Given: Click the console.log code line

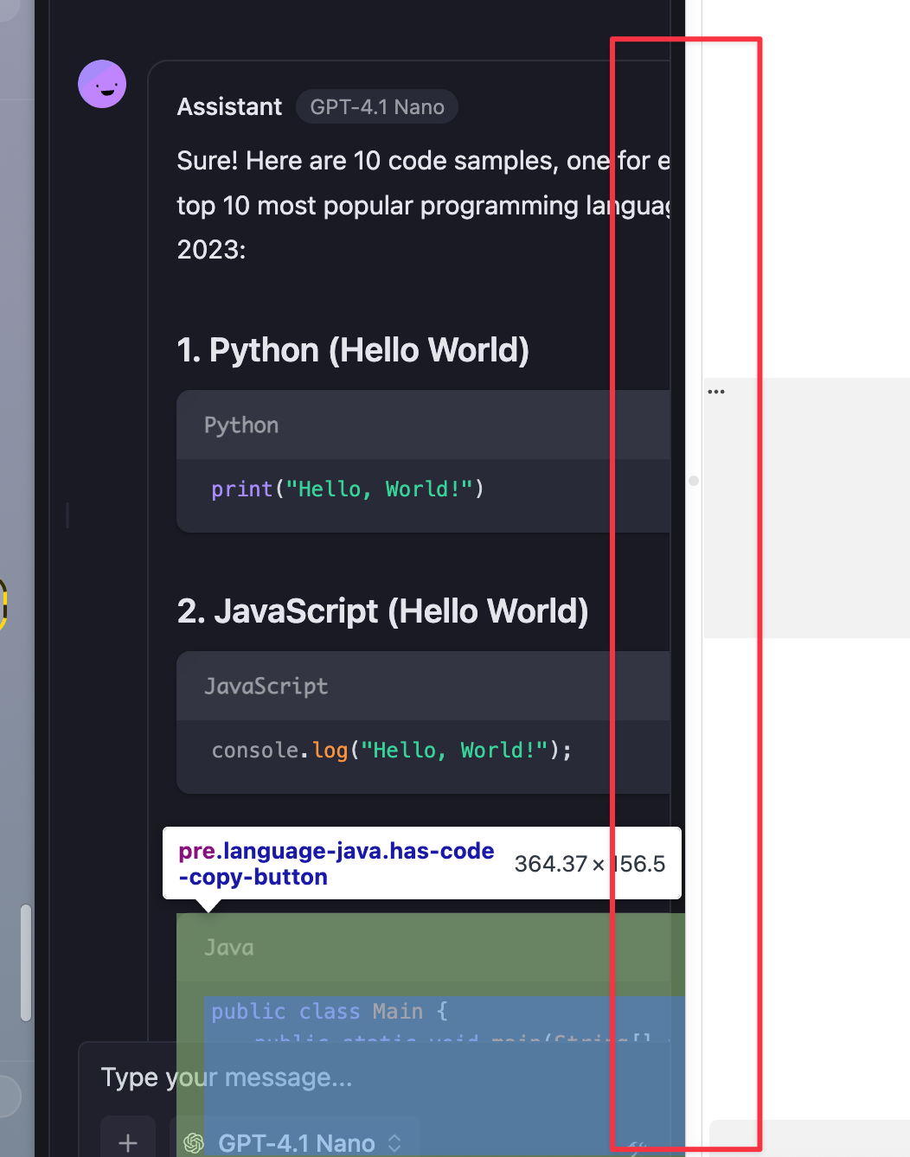Looking at the screenshot, I should [x=392, y=751].
